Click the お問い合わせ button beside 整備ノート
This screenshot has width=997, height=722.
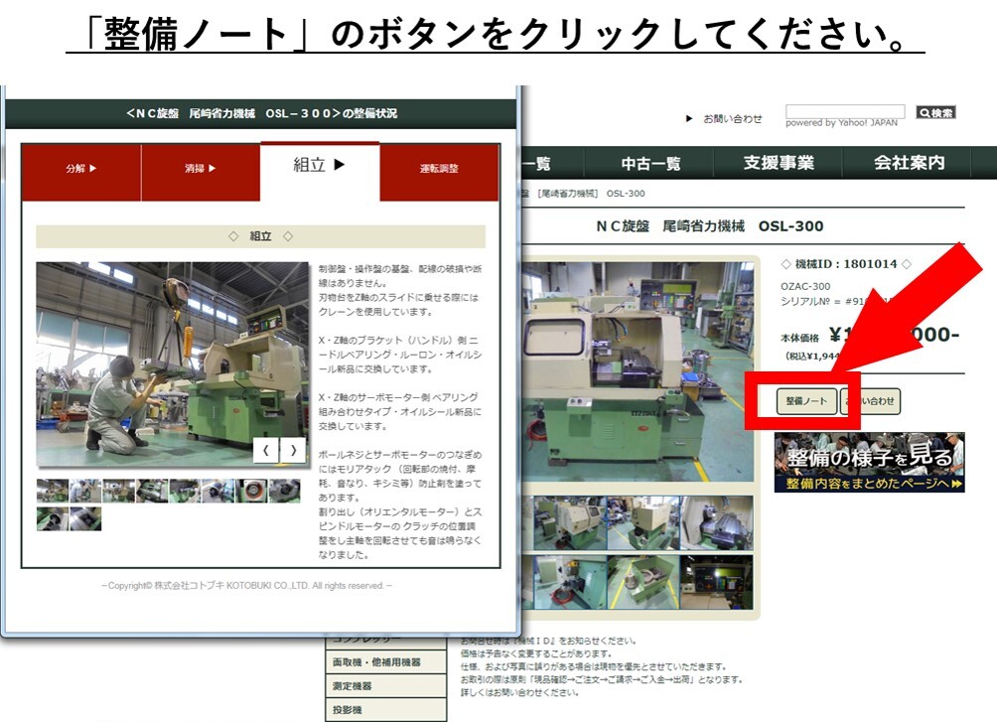tap(871, 401)
